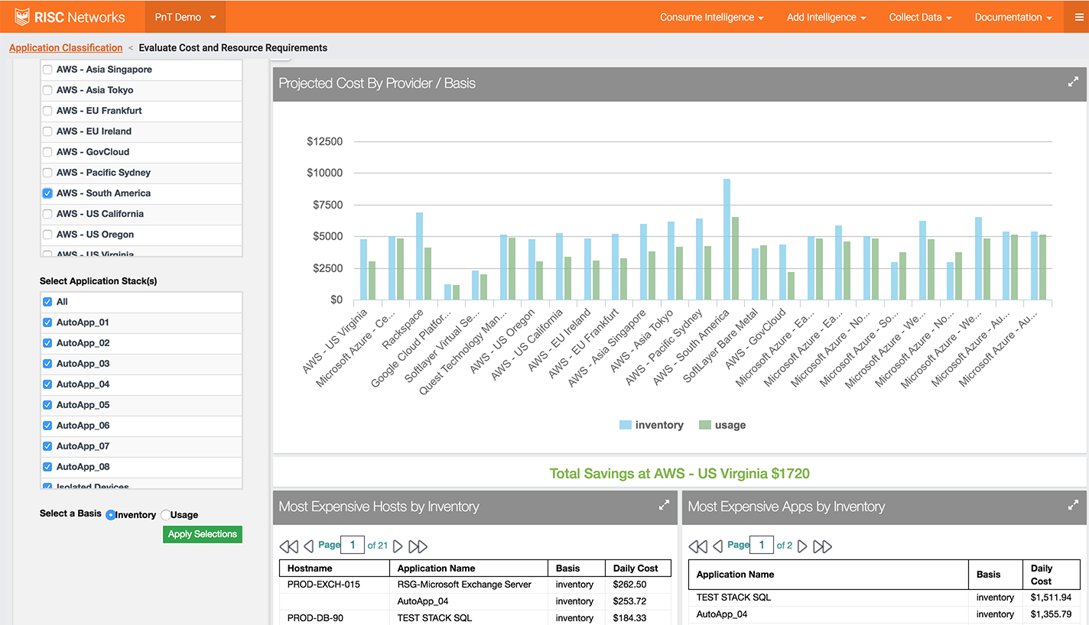Uncheck the AWS - South America checkbox

coord(47,193)
